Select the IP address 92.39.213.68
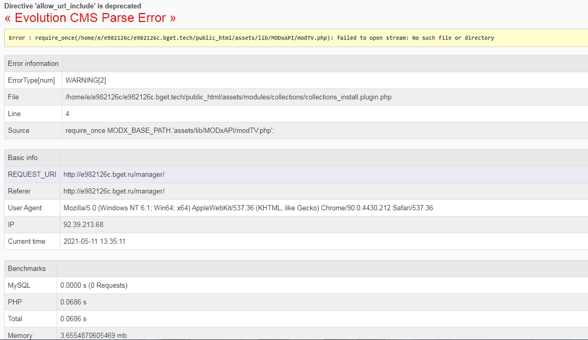The image size is (588, 340). 83,225
